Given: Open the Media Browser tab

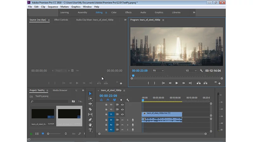Looking at the screenshot, I should tap(60, 90).
